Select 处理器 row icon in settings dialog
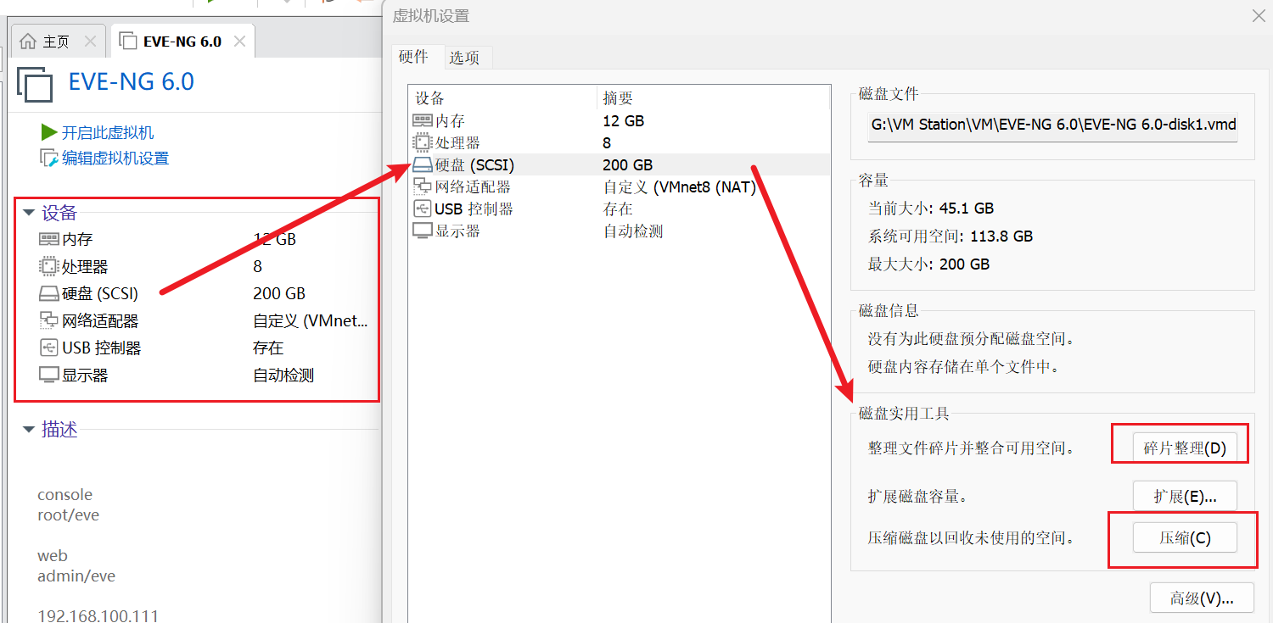The image size is (1273, 623). tap(422, 142)
